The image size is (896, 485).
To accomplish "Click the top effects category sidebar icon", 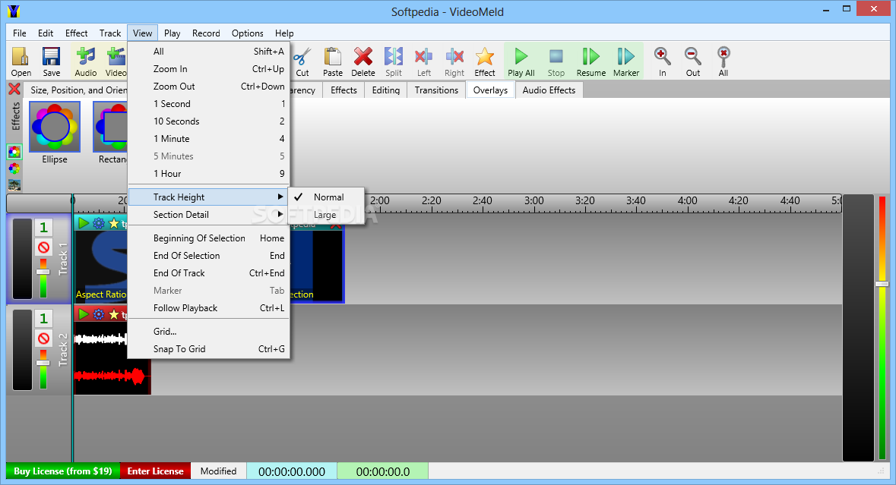I will [14, 152].
